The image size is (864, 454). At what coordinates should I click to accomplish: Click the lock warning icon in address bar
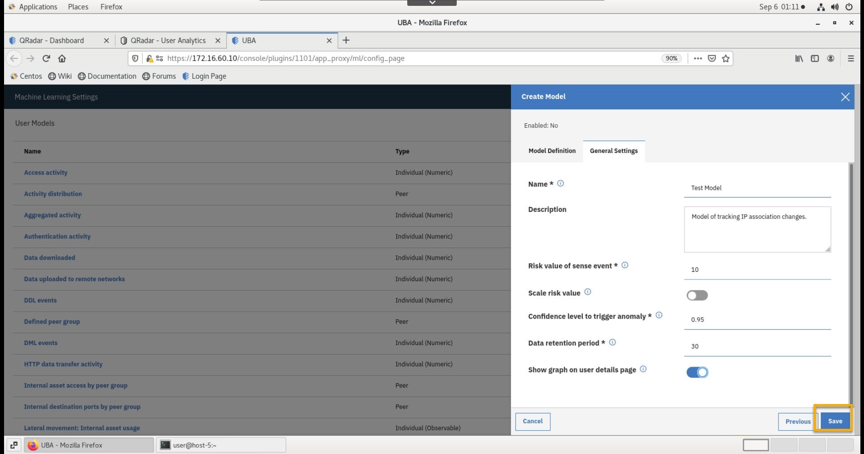(x=149, y=58)
